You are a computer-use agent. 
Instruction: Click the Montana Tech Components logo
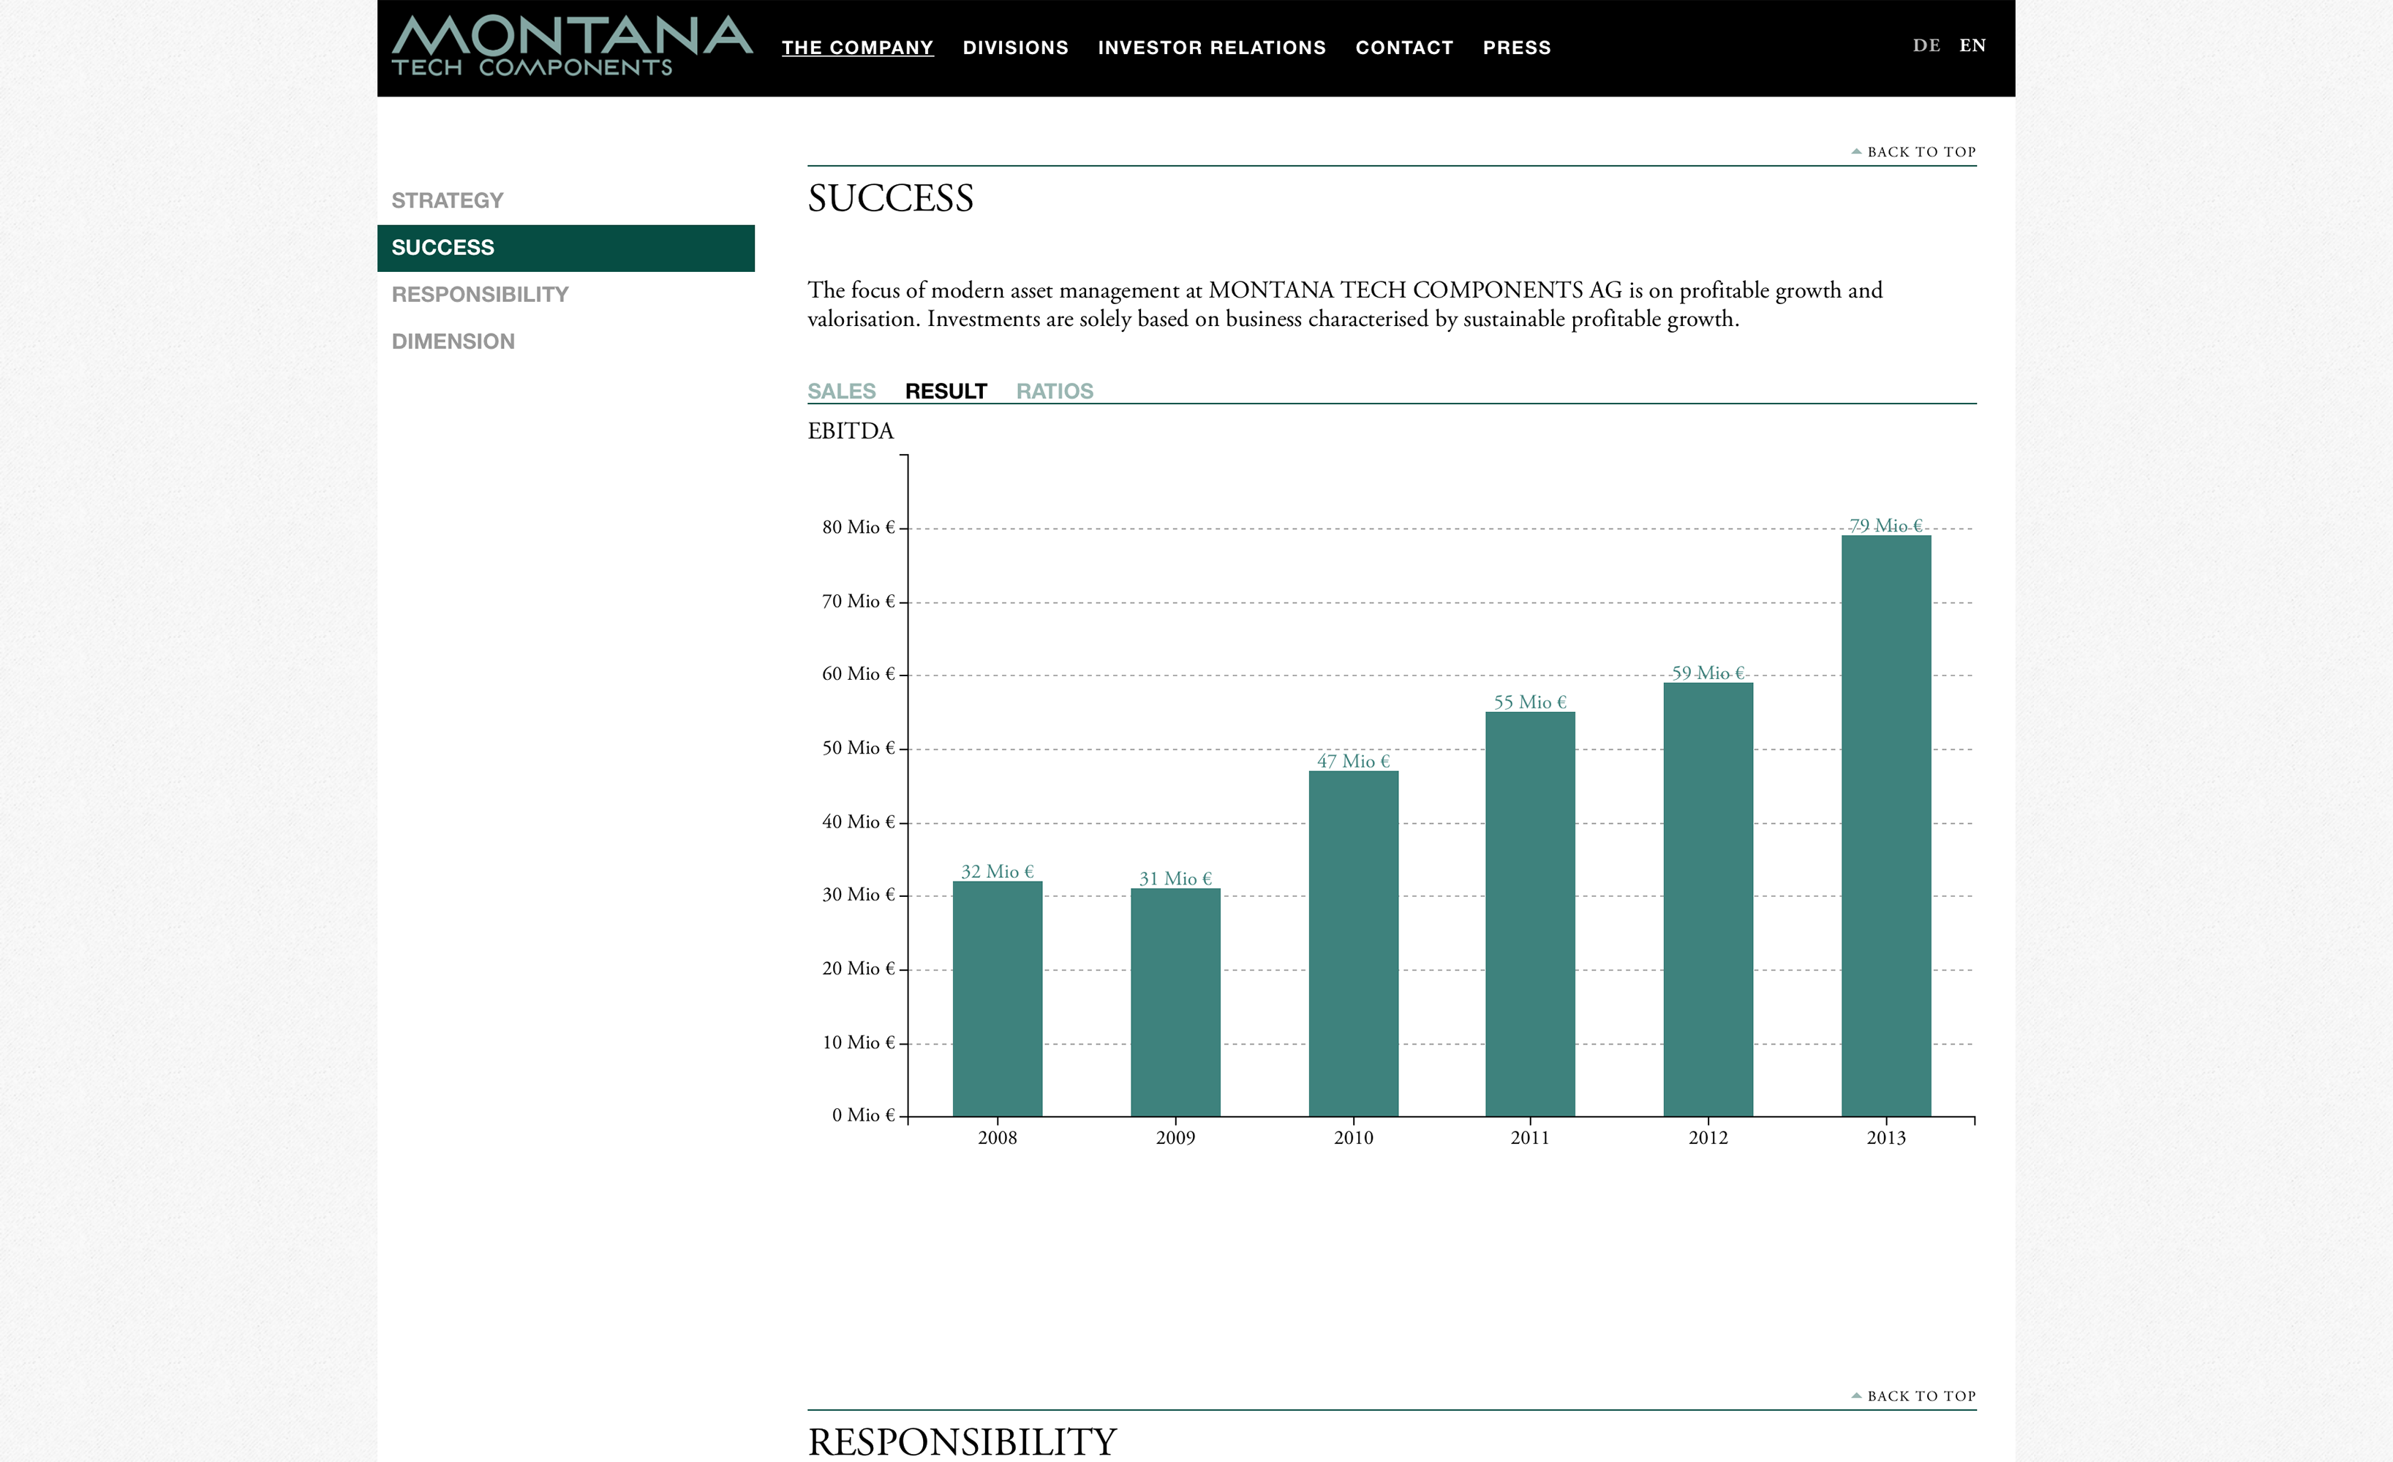571,45
